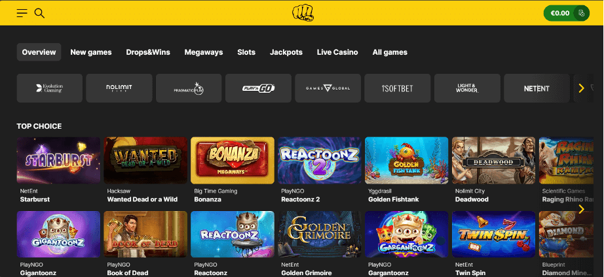The width and height of the screenshot is (604, 277).
Task: Click the yellow fist logo
Action: coord(303,13)
